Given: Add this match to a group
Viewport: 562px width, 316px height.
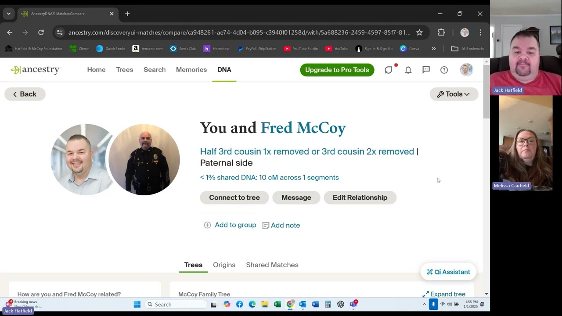Looking at the screenshot, I should 230,225.
